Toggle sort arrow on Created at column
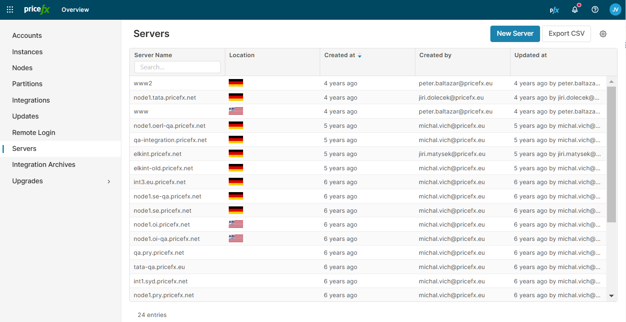Viewport: 626px width, 322px height. (x=359, y=56)
